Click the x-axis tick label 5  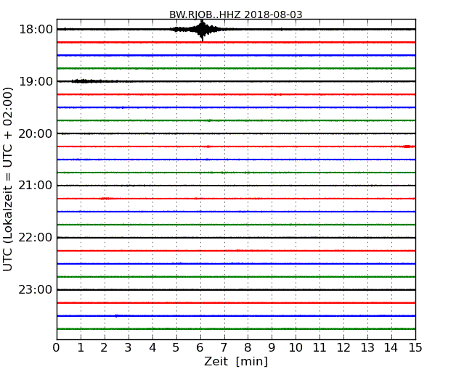176,347
